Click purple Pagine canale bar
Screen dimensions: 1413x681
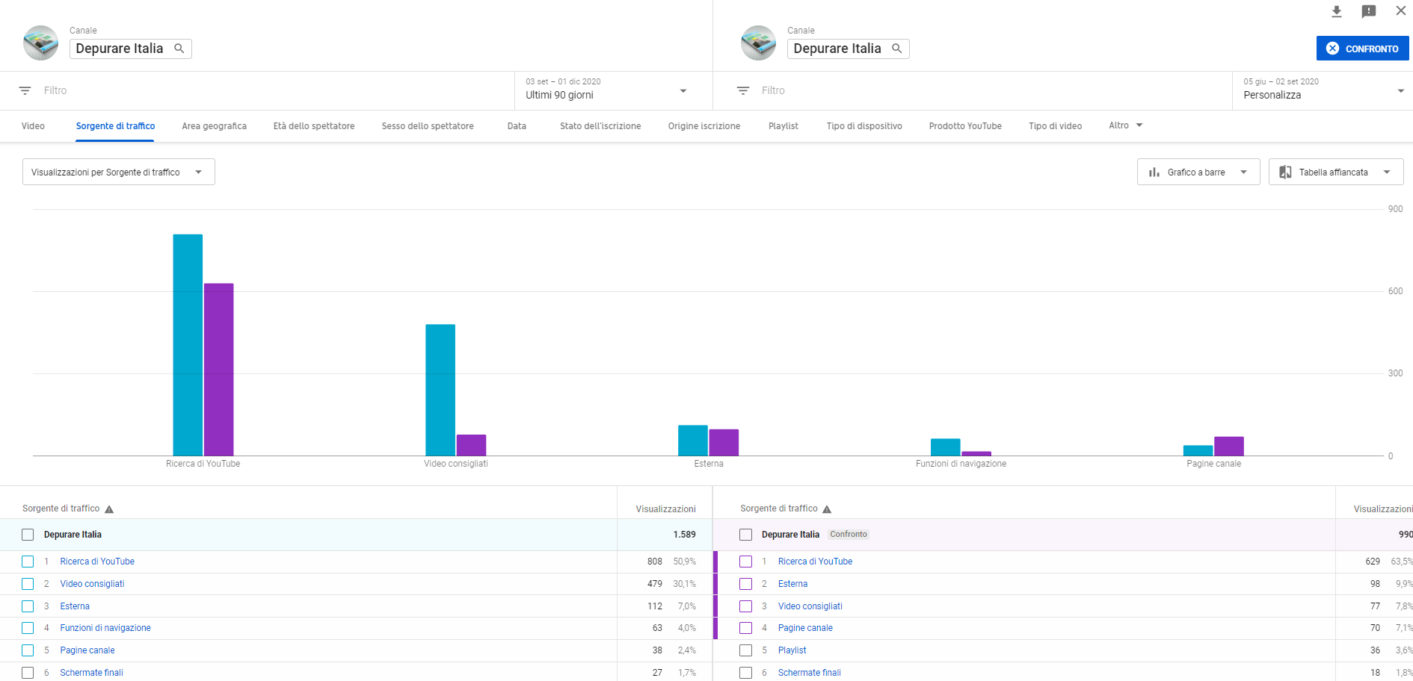[x=1229, y=447]
